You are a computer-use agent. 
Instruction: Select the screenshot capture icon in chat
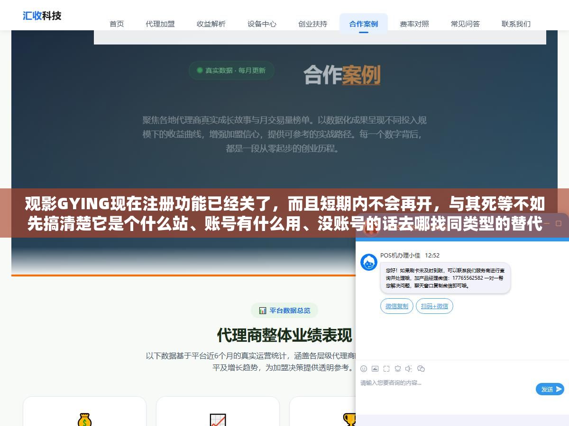tap(386, 369)
